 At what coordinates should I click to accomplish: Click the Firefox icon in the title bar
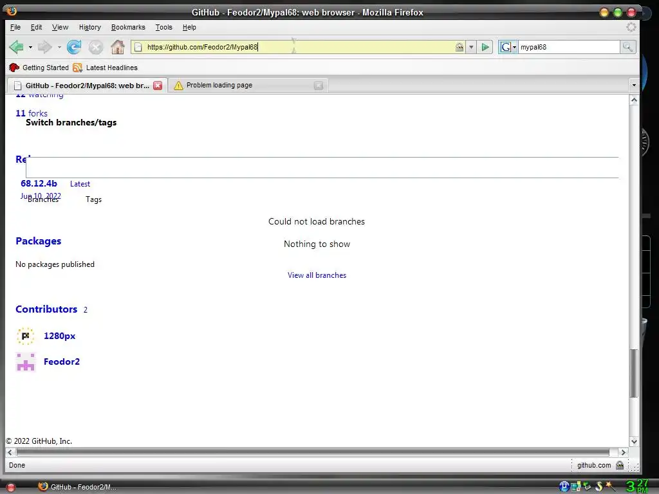pyautogui.click(x=12, y=11)
